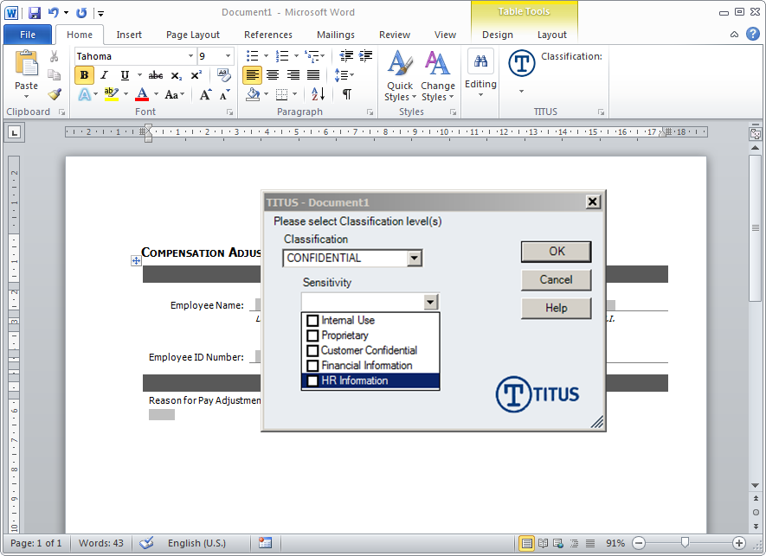Increase paragraph indent
Image resolution: width=766 pixels, height=556 pixels.
(365, 55)
